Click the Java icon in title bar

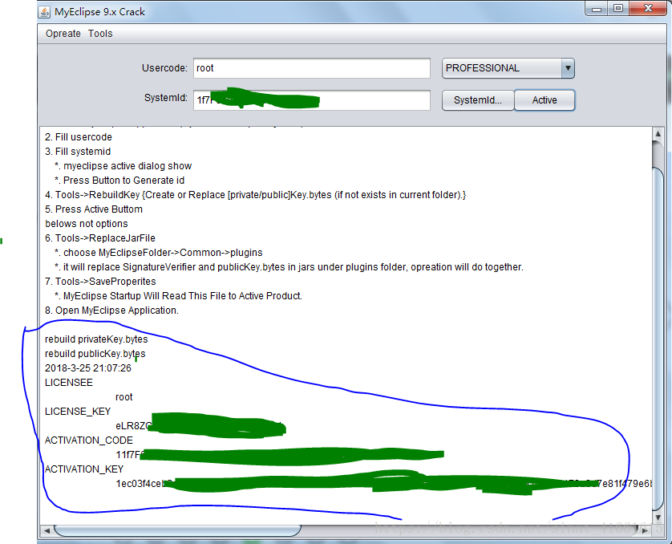pos(45,11)
